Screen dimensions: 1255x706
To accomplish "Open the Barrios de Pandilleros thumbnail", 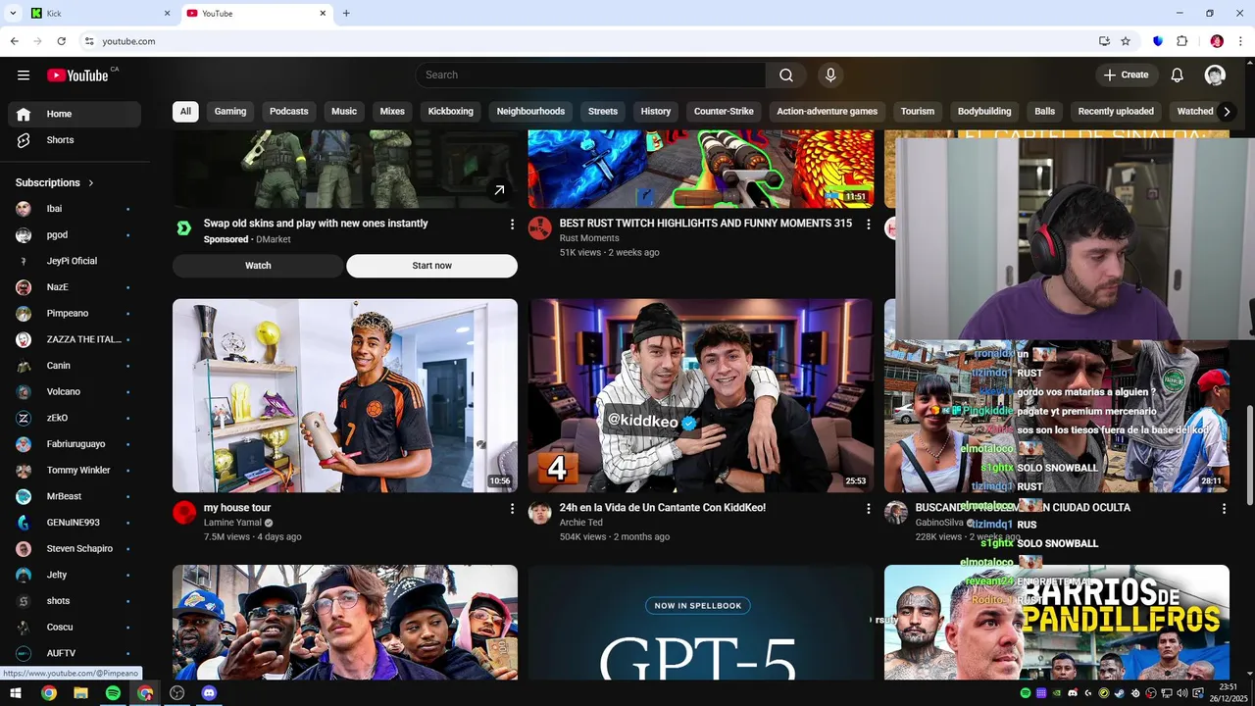I will (1057, 623).
